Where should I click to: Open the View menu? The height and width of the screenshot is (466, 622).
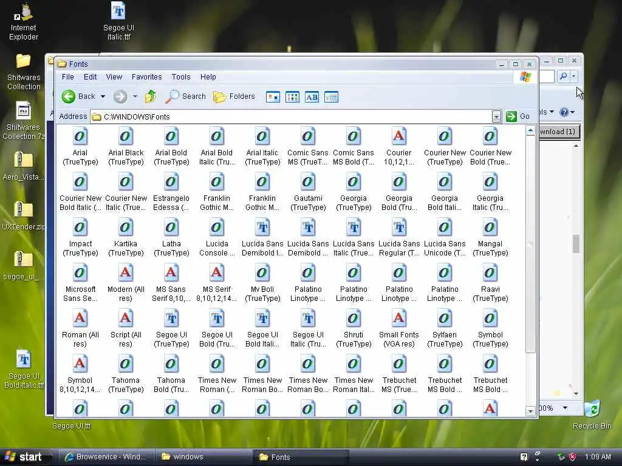pyautogui.click(x=114, y=77)
